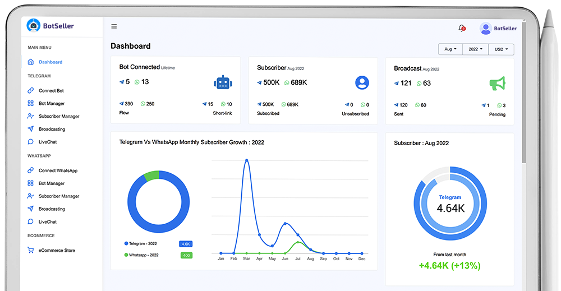
Task: Click the Jun data point on the Telegram line
Action: click(285, 223)
